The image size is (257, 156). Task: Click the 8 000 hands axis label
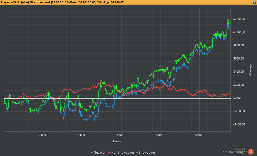pos(159,135)
